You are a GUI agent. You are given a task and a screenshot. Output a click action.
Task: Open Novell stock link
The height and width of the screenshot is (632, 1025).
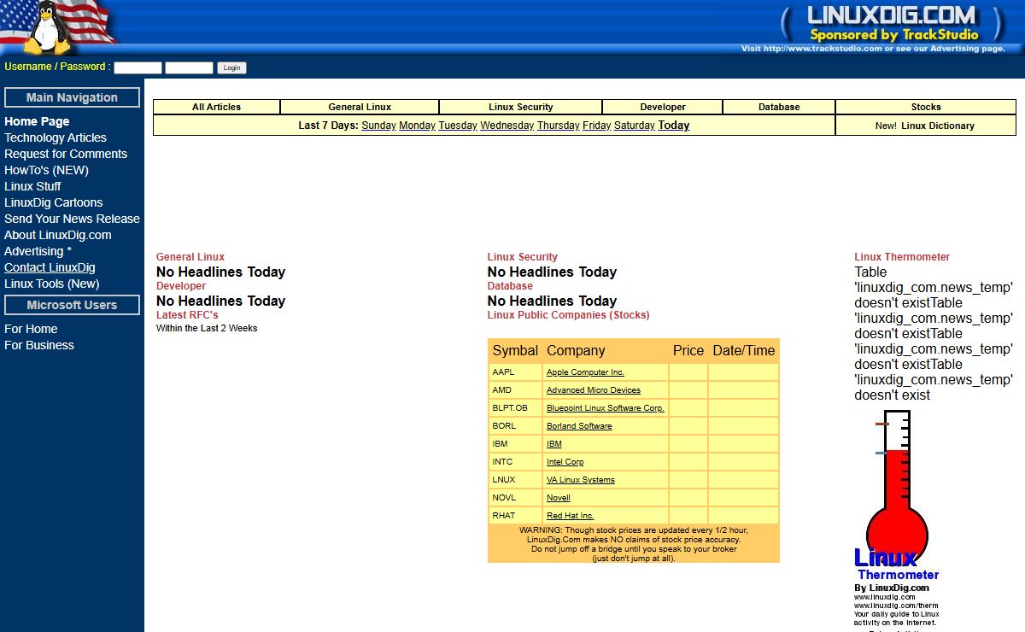559,498
